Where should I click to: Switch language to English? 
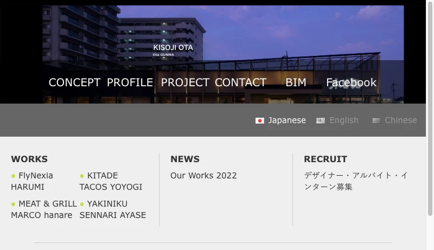pos(344,120)
